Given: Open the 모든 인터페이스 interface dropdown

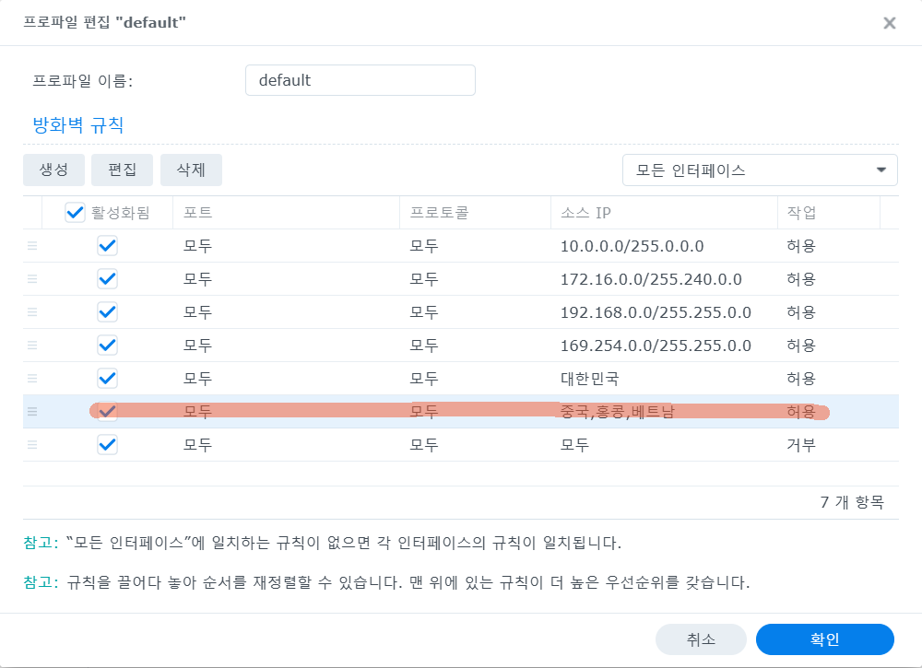Looking at the screenshot, I should [x=760, y=170].
